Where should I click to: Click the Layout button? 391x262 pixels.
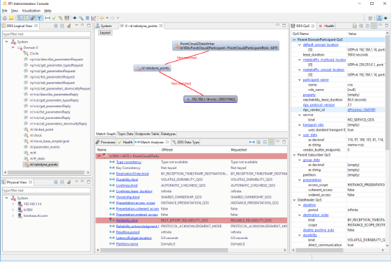point(105,33)
